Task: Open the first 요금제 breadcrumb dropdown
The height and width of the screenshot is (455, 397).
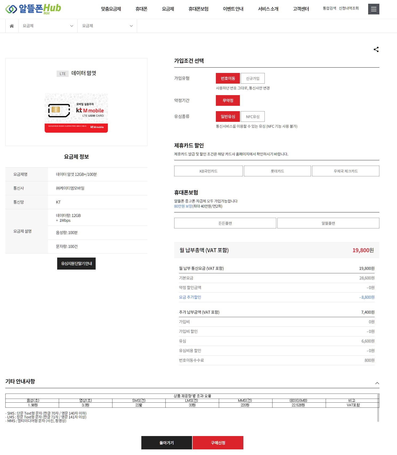Action: tap(48, 26)
